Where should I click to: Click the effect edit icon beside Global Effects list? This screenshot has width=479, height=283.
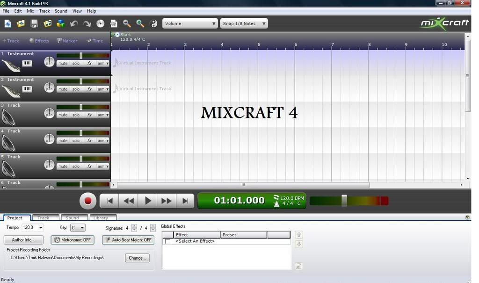coord(299,266)
